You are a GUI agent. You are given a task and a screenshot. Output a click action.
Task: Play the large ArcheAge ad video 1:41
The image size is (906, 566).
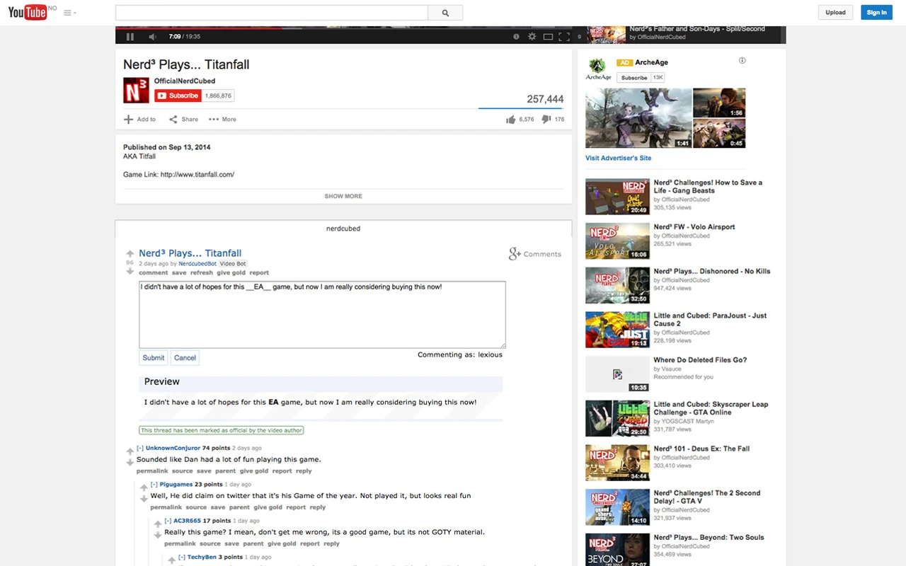pos(638,118)
